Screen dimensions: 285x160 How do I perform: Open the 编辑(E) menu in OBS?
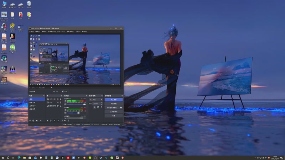click(x=38, y=32)
